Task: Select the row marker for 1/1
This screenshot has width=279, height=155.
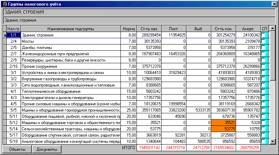Action: click(x=5, y=35)
